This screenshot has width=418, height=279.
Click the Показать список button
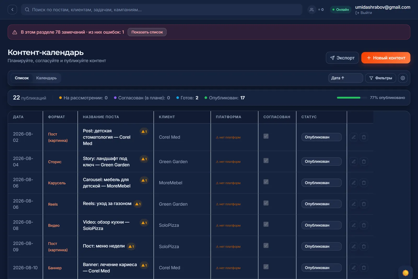click(147, 32)
